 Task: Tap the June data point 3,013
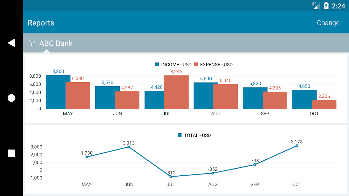(129, 147)
